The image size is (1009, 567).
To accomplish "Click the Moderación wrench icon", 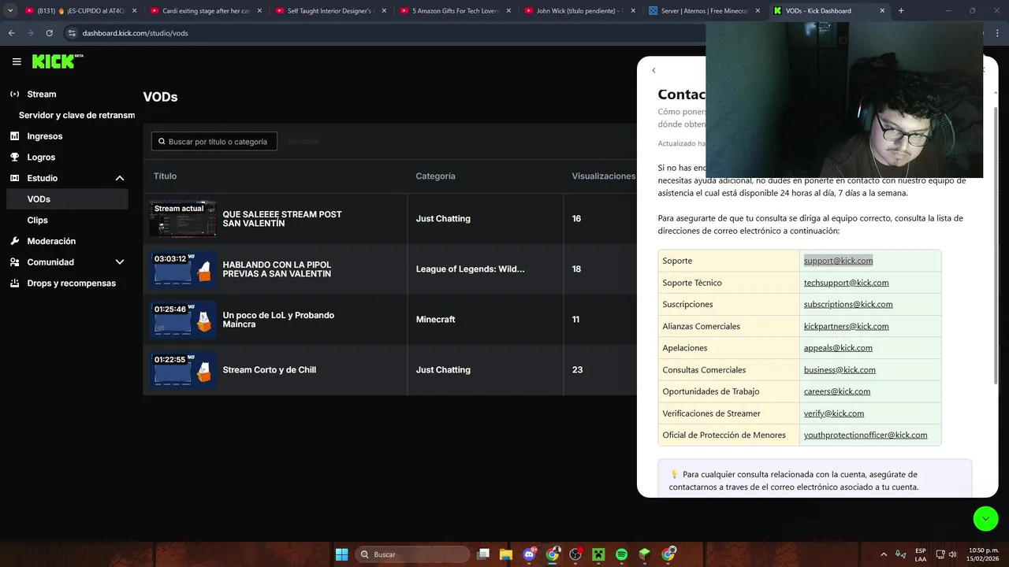I will 14,241.
